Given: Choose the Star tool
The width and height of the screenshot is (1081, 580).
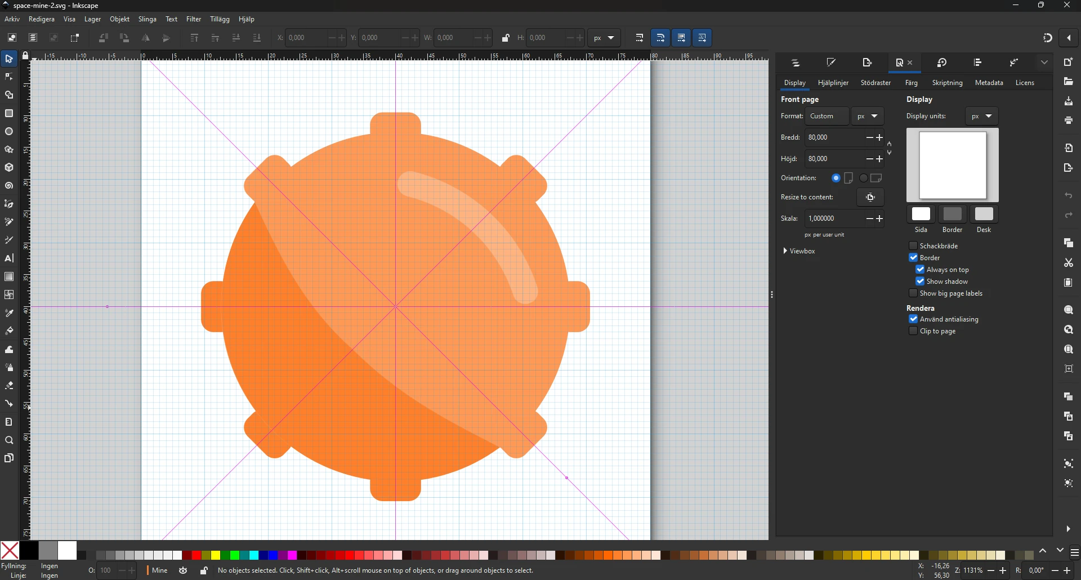Looking at the screenshot, I should (x=8, y=149).
